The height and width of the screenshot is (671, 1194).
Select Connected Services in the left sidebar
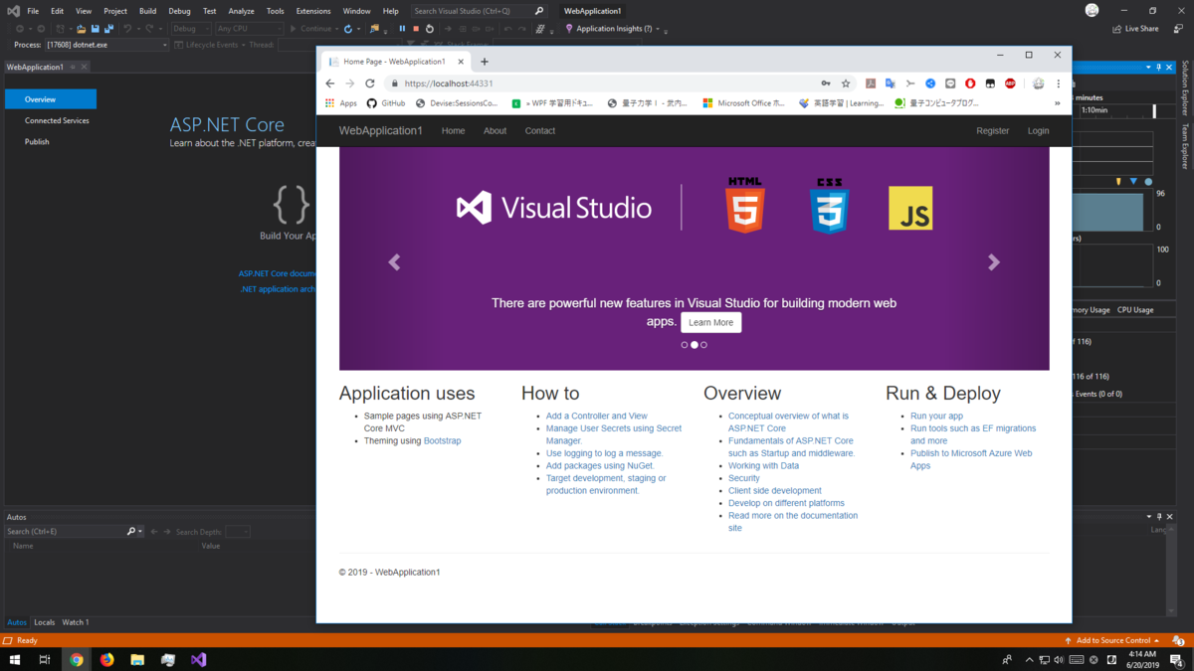pyautogui.click(x=57, y=120)
